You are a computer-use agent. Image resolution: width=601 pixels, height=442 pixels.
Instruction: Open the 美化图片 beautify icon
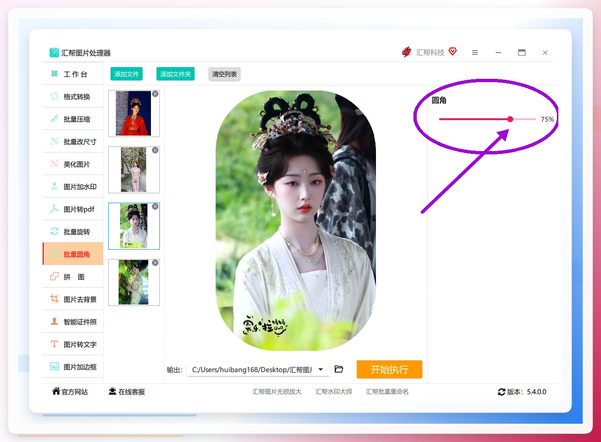pyautogui.click(x=54, y=164)
